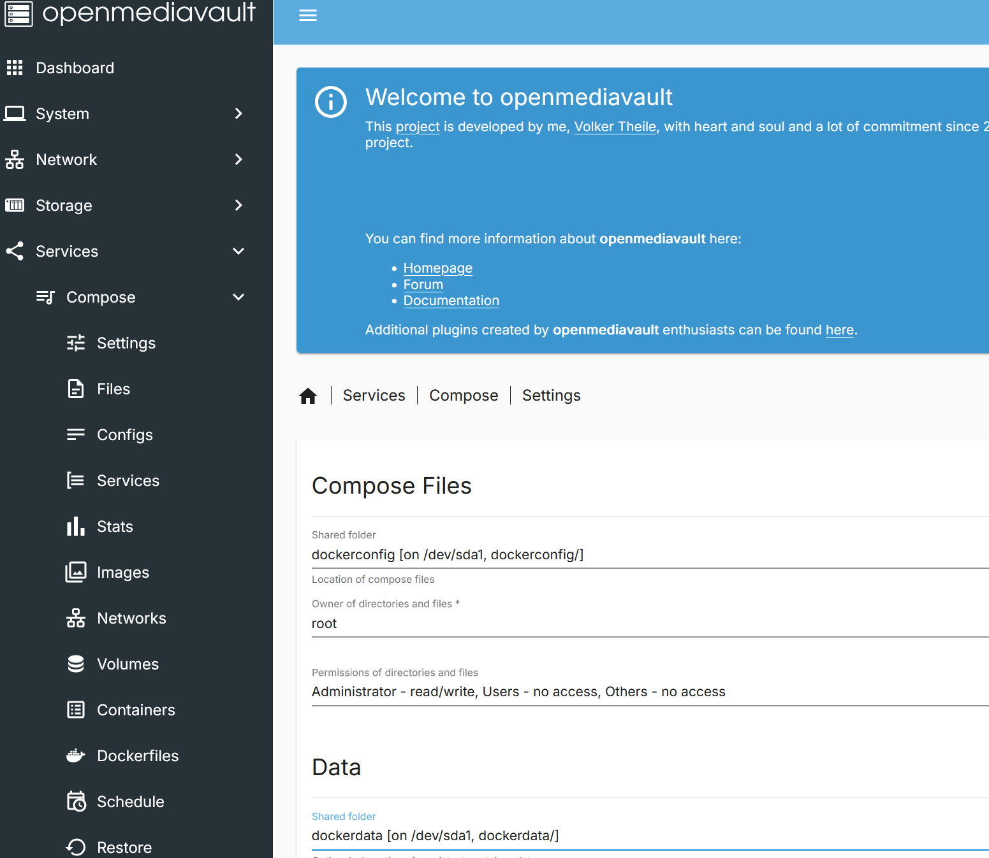Image resolution: width=989 pixels, height=858 pixels.
Task: Click the 'Welcome to openmediavault' title
Action: pos(519,97)
